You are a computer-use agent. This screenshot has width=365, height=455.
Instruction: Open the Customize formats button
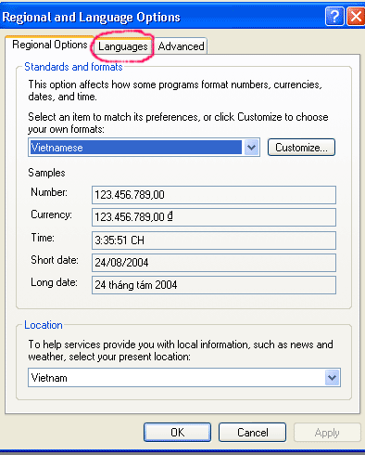coord(301,148)
